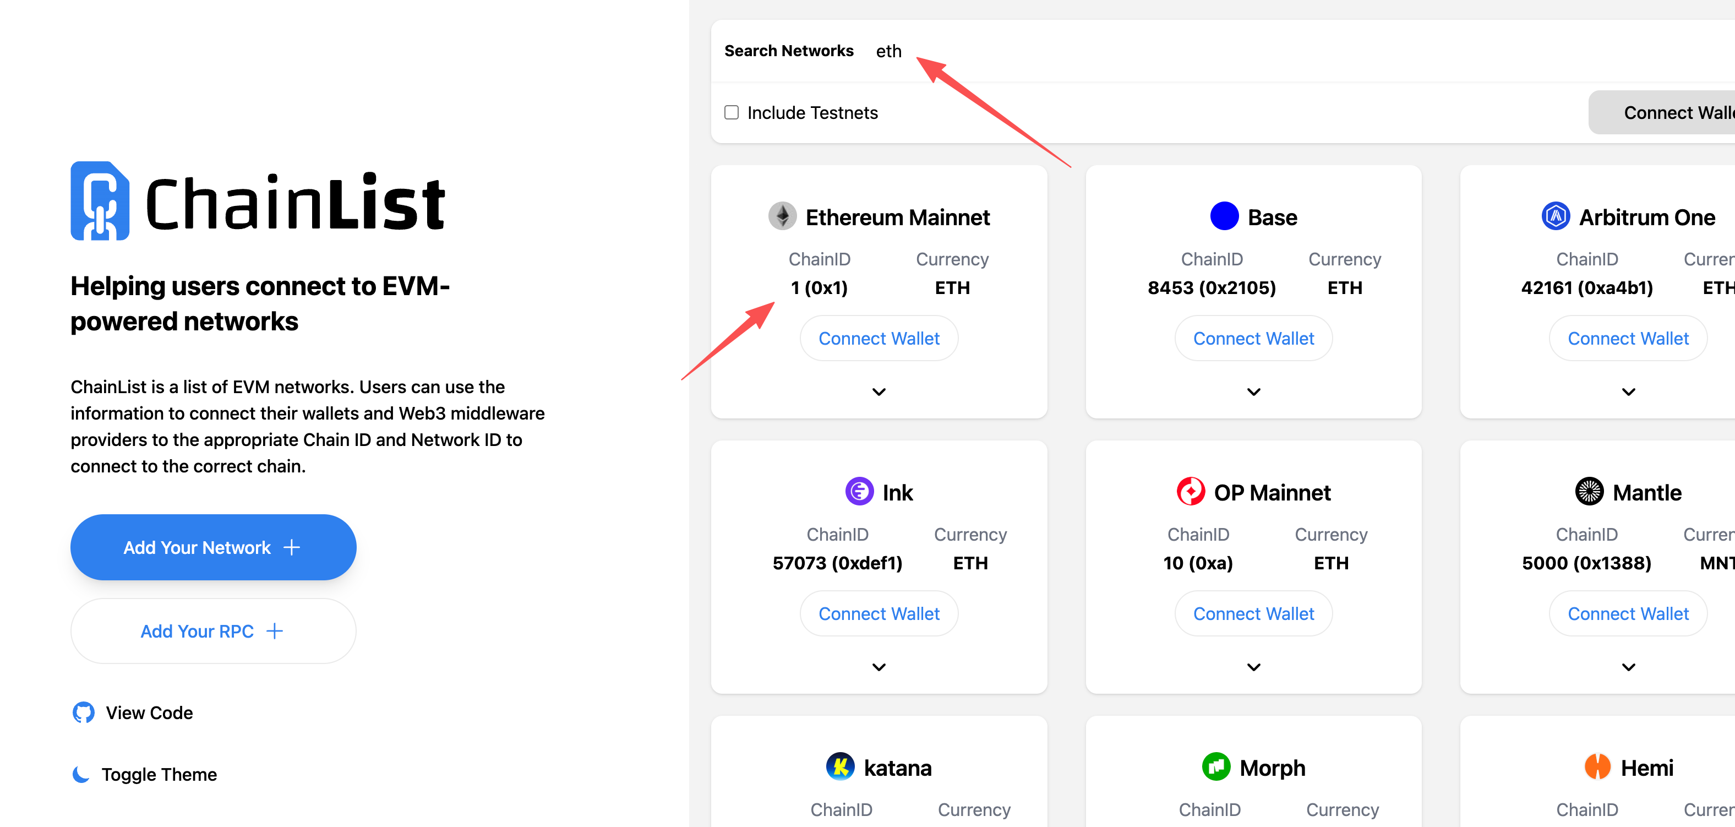Click the katana network logo icon
Screen dimensions: 1735x827
coord(840,767)
